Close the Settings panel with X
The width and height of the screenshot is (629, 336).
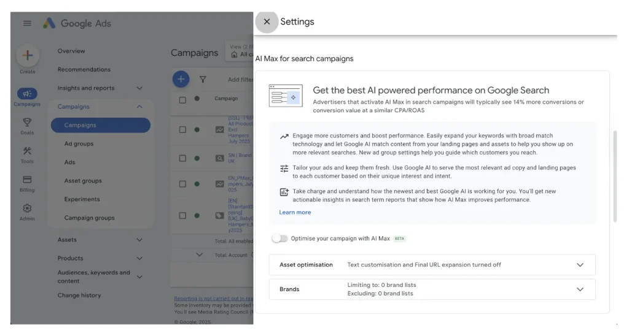click(x=267, y=21)
